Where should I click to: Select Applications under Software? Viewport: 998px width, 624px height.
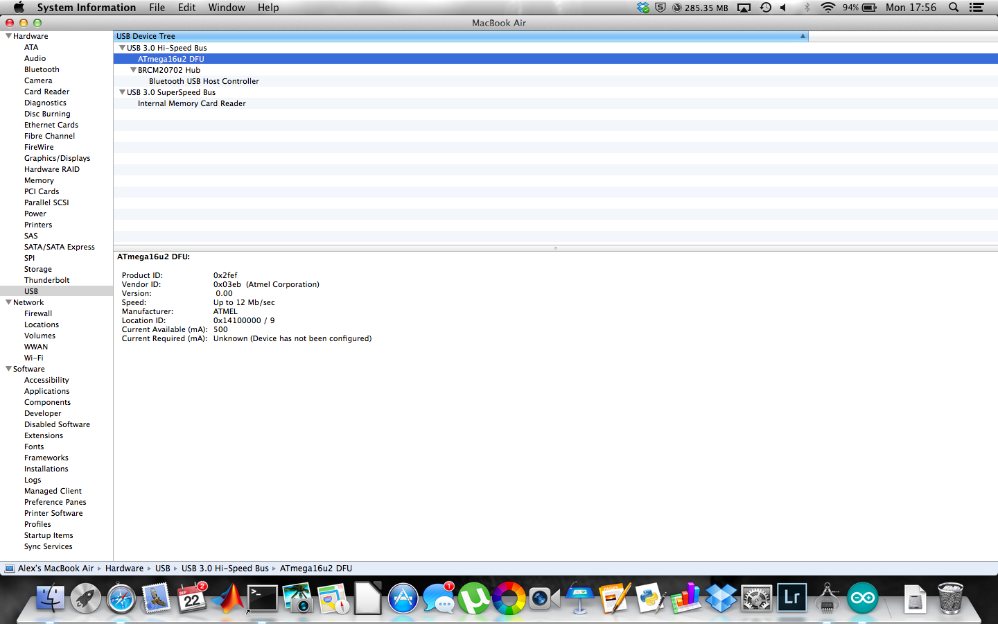pos(46,391)
